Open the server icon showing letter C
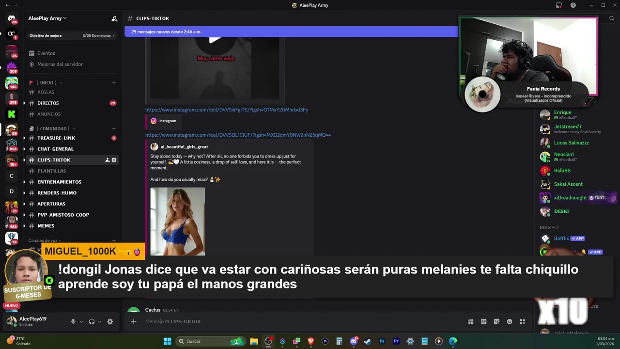This screenshot has width=620, height=349. [x=12, y=176]
